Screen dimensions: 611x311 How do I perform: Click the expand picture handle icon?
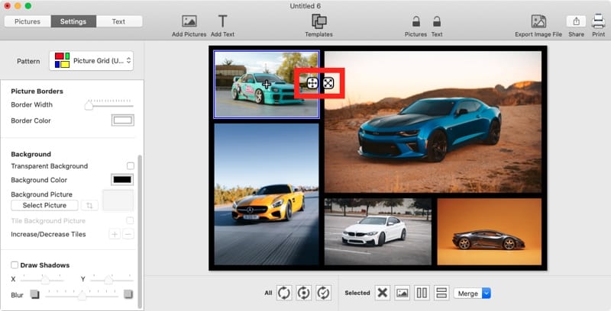pos(328,83)
